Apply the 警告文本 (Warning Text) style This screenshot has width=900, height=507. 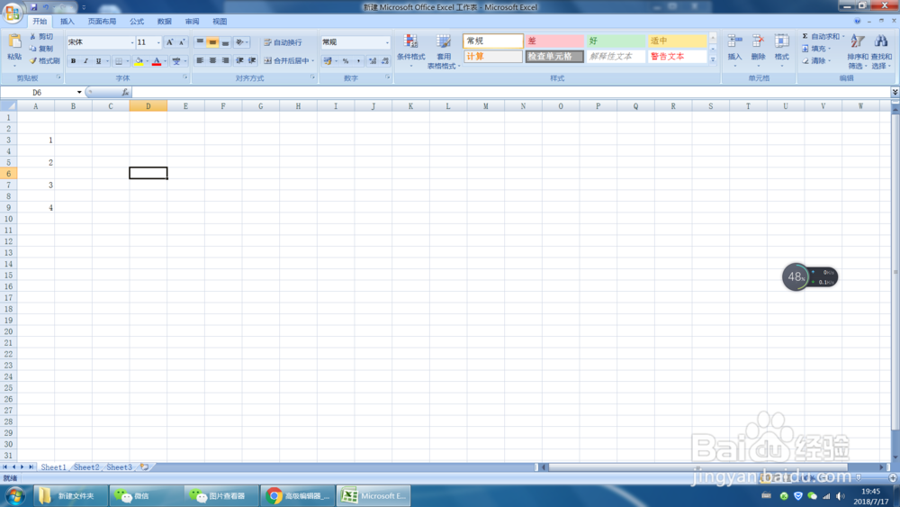pyautogui.click(x=678, y=56)
